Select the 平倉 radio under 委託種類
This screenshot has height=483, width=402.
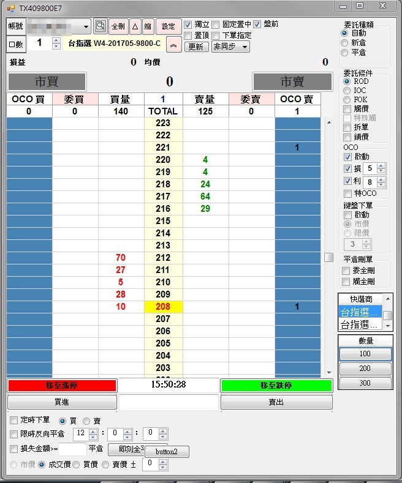344,53
